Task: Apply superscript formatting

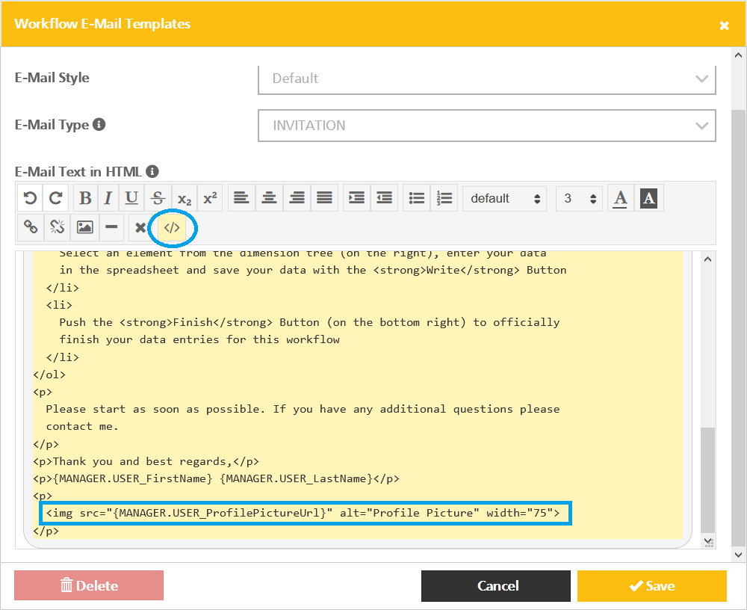Action: [210, 198]
